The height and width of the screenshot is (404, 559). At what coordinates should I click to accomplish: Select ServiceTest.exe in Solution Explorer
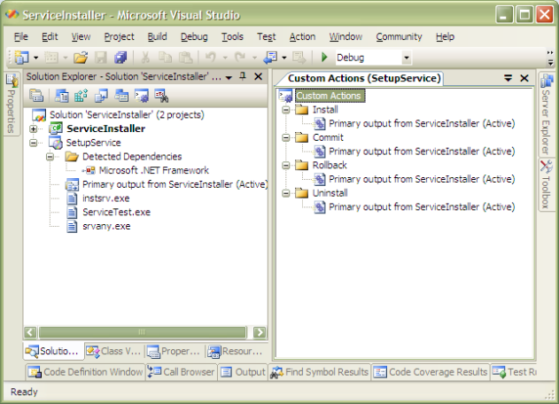click(x=116, y=212)
